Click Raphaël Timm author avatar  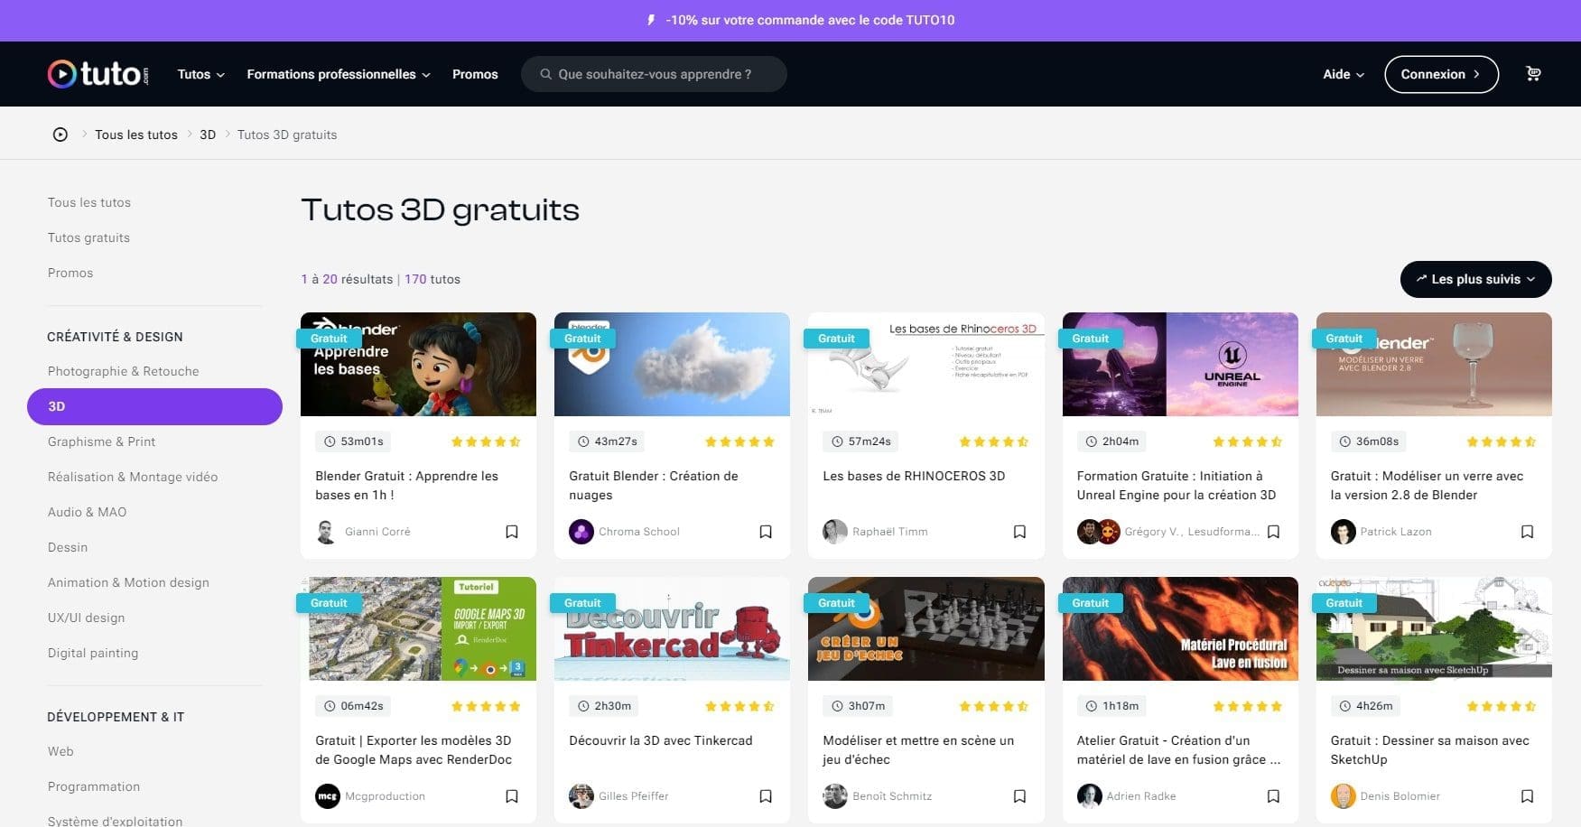tap(835, 532)
